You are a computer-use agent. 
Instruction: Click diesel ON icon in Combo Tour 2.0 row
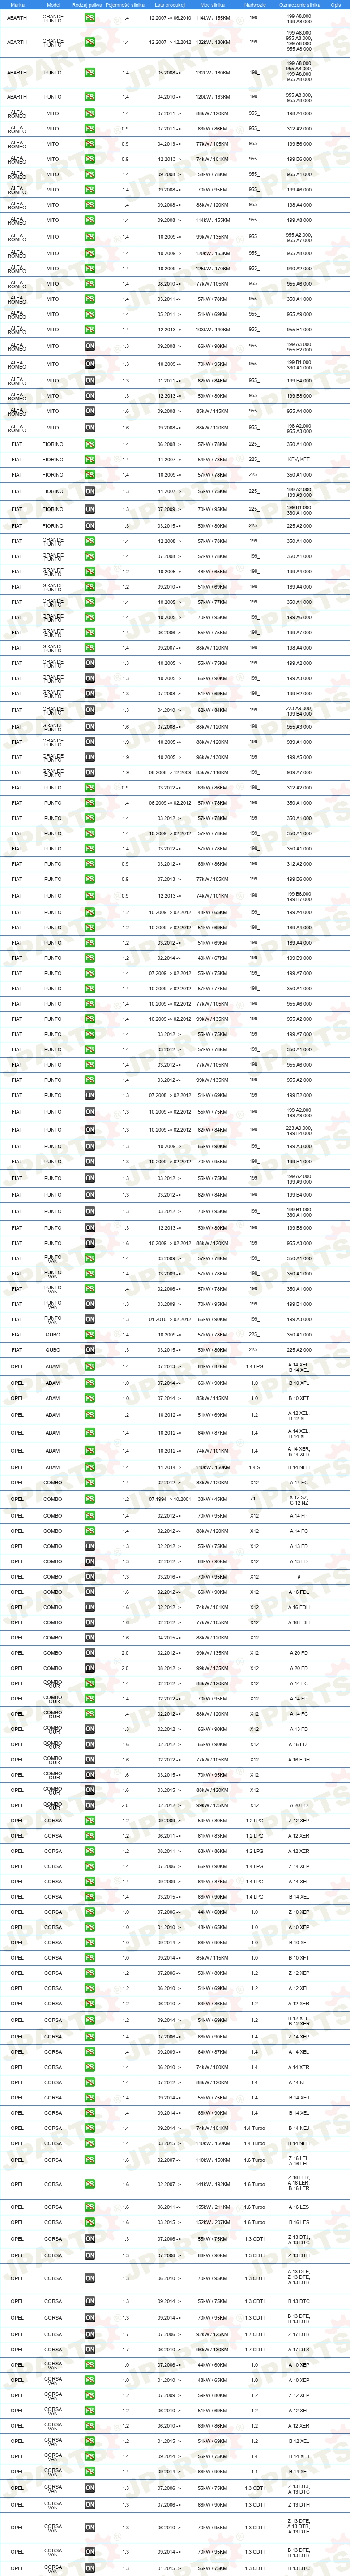click(x=90, y=1805)
